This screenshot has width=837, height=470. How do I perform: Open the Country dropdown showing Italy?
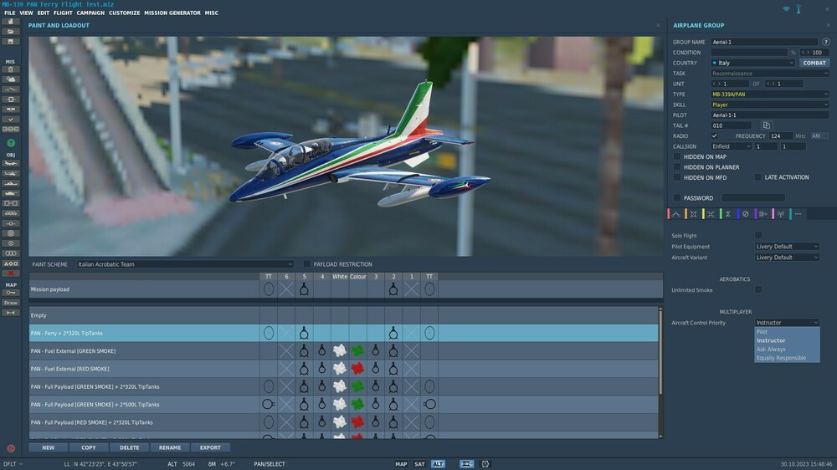point(752,63)
